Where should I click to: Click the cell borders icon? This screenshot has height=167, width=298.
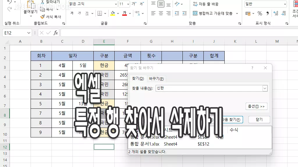point(100,13)
